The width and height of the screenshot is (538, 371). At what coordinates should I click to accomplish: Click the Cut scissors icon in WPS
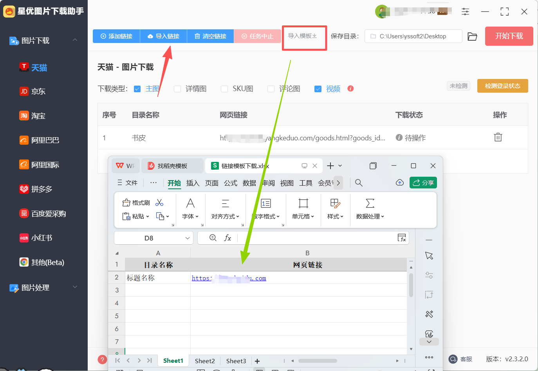(159, 203)
